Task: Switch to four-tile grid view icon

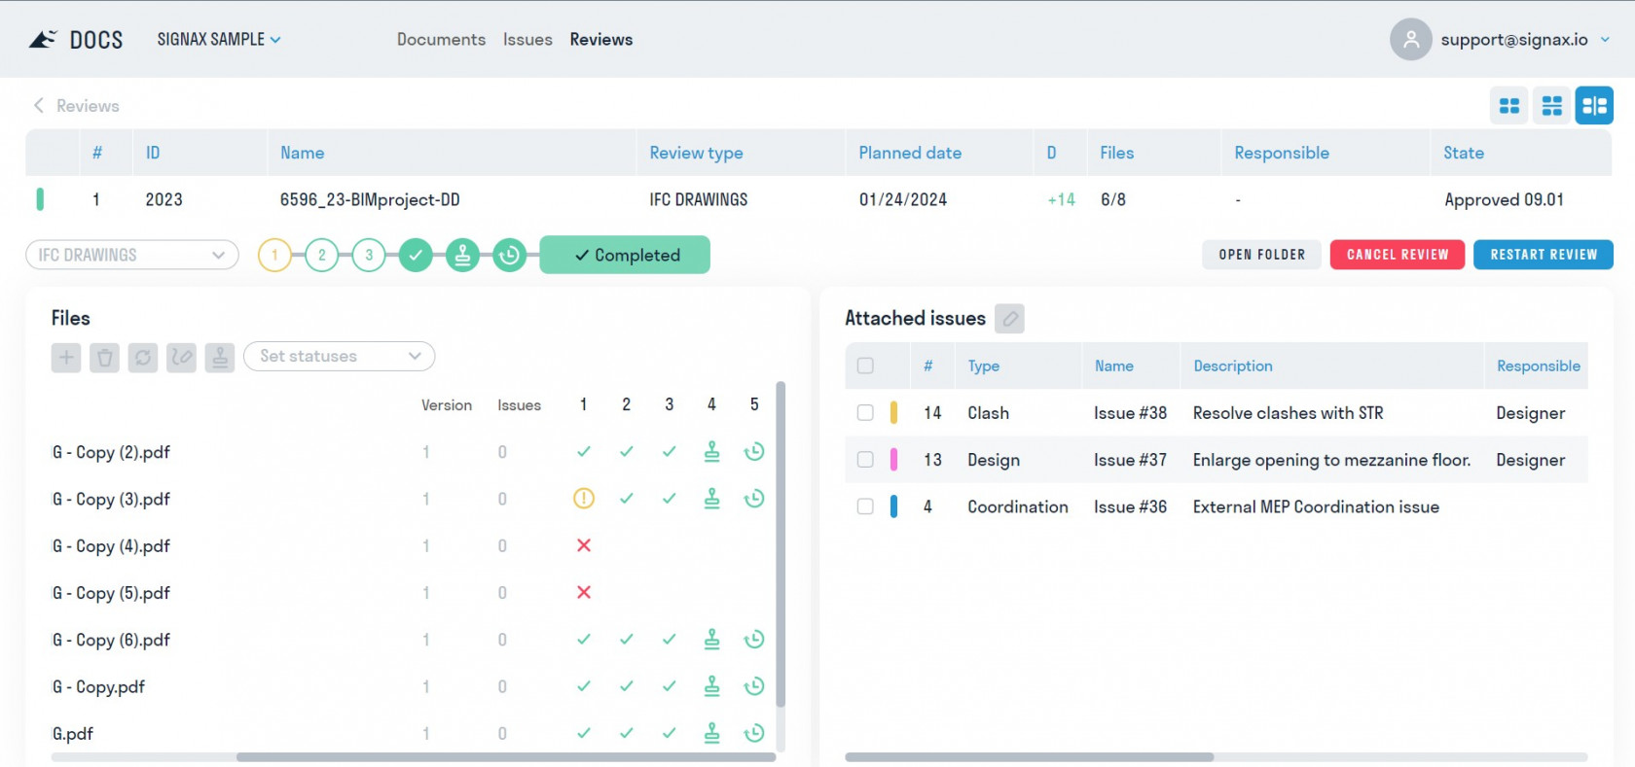Action: coord(1509,106)
